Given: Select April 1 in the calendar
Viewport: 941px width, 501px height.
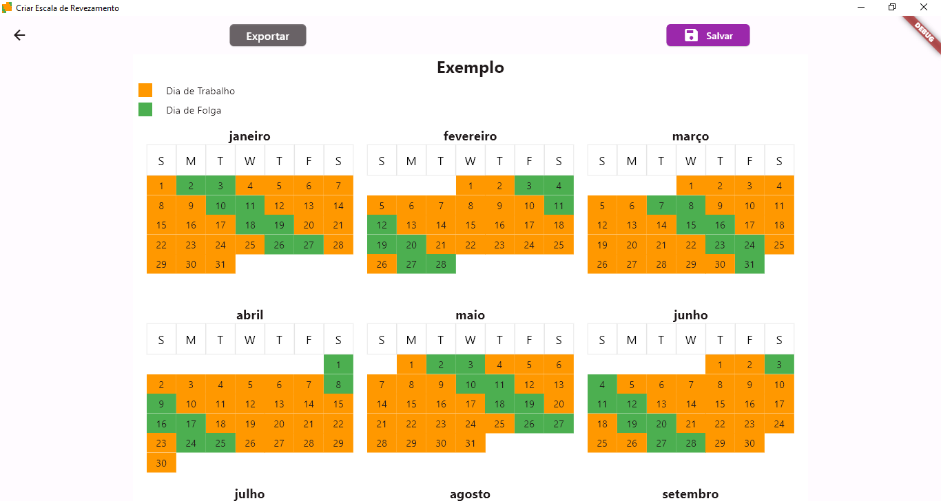Looking at the screenshot, I should coord(338,365).
